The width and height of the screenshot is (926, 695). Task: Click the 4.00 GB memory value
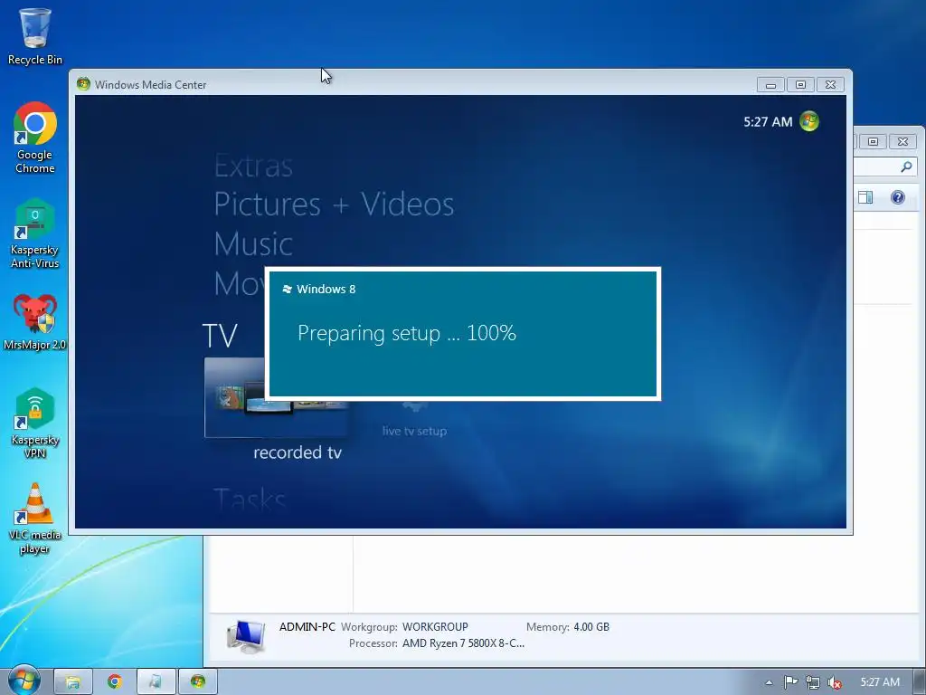(x=591, y=627)
